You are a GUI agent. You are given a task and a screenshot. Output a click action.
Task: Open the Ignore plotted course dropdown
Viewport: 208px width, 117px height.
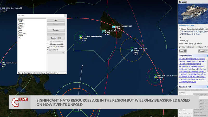[200, 113]
